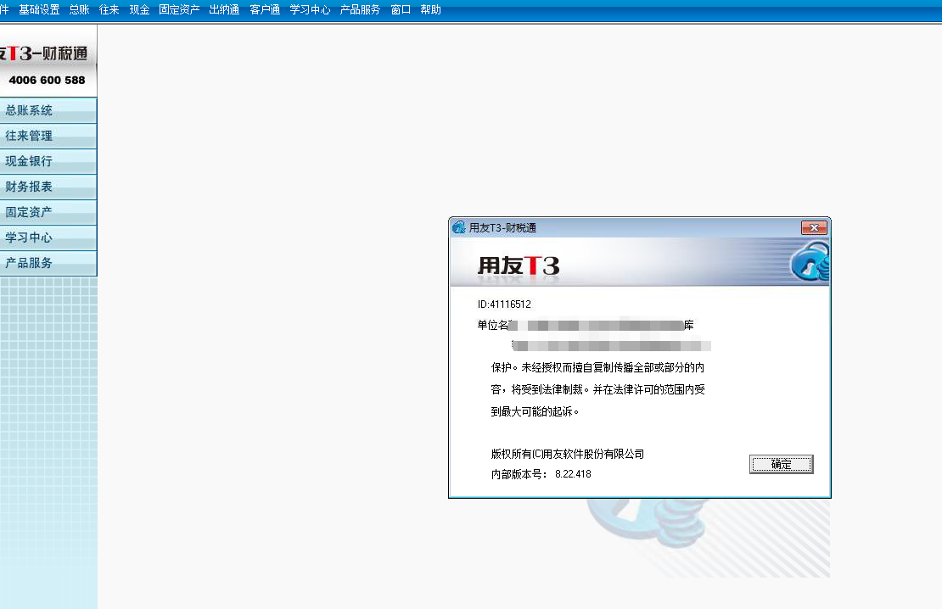Open the 客户通 menu
The image size is (942, 609).
coord(265,9)
